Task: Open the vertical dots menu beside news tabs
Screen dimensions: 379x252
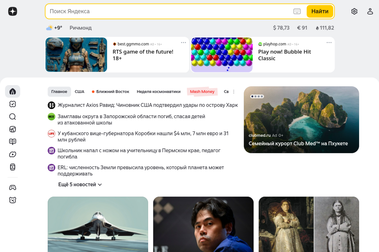Action: pos(234,92)
